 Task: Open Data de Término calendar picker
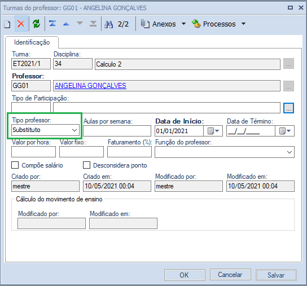click(x=284, y=131)
